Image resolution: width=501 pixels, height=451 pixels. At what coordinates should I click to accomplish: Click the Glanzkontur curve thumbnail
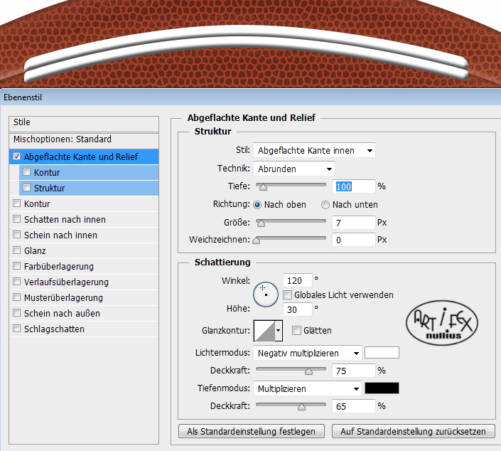tap(264, 331)
